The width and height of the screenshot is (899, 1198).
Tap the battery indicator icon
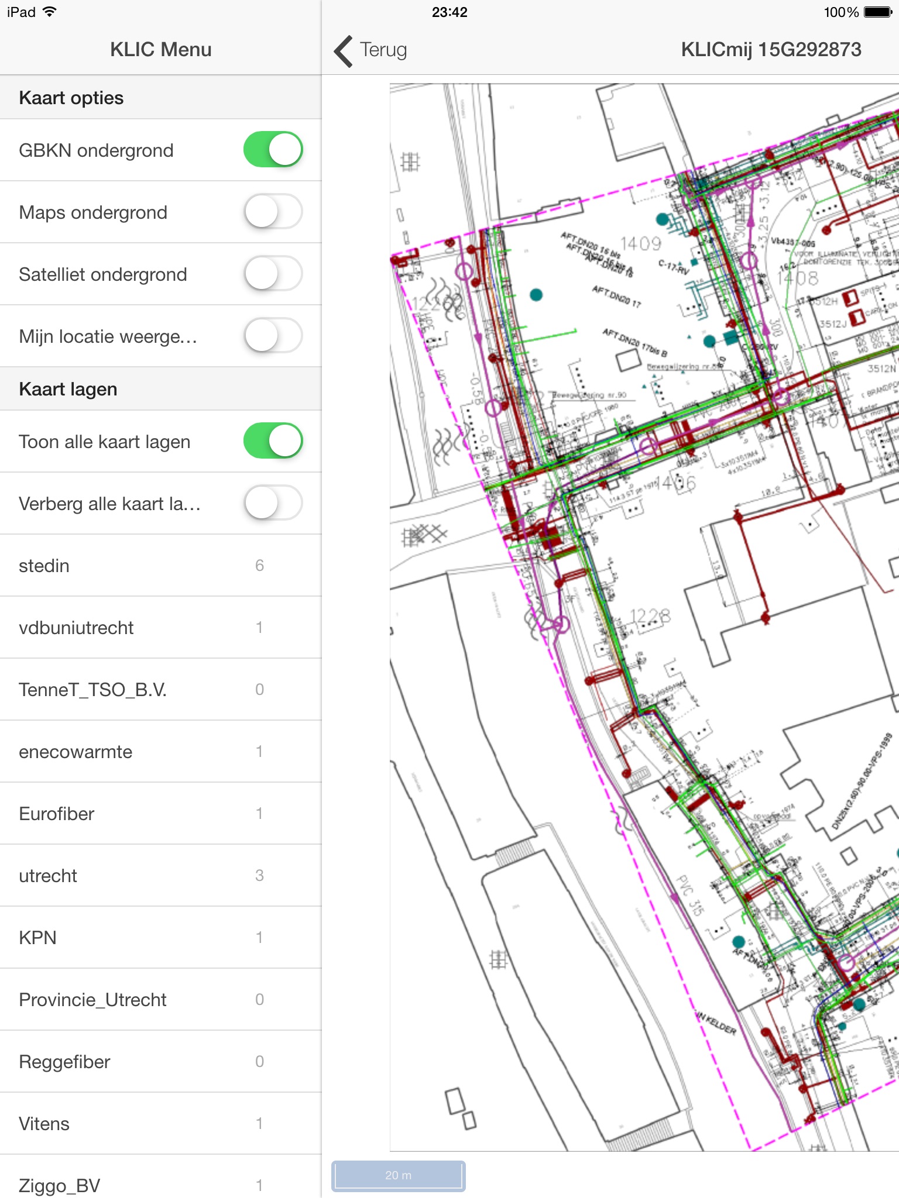pyautogui.click(x=877, y=12)
